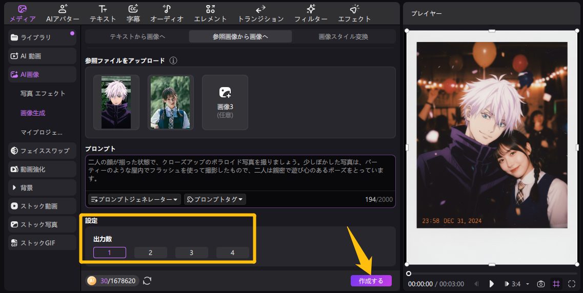Open the エフェクト tab
This screenshot has height=293, width=583.
click(x=354, y=14)
